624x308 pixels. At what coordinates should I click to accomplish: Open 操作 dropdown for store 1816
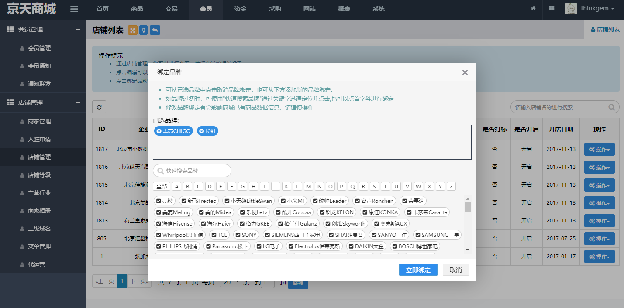(599, 167)
